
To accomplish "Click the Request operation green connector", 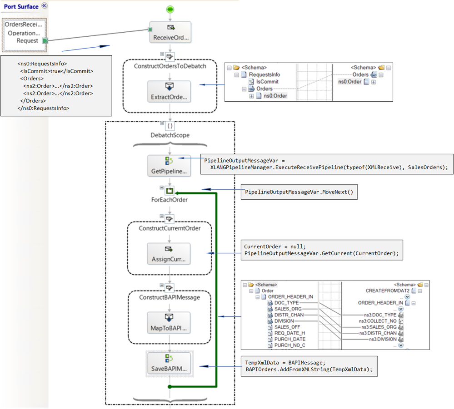I will coord(45,41).
